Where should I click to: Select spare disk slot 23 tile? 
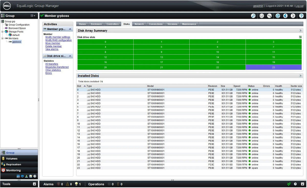point(273,67)
